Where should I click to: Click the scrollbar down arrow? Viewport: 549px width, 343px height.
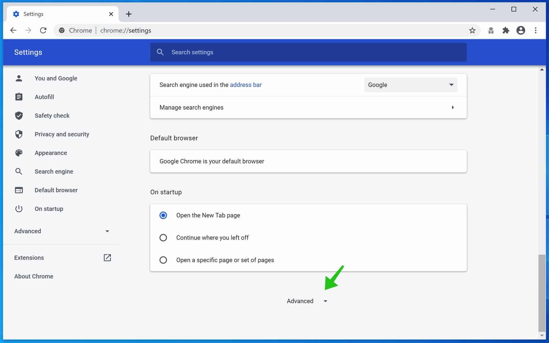pyautogui.click(x=542, y=335)
